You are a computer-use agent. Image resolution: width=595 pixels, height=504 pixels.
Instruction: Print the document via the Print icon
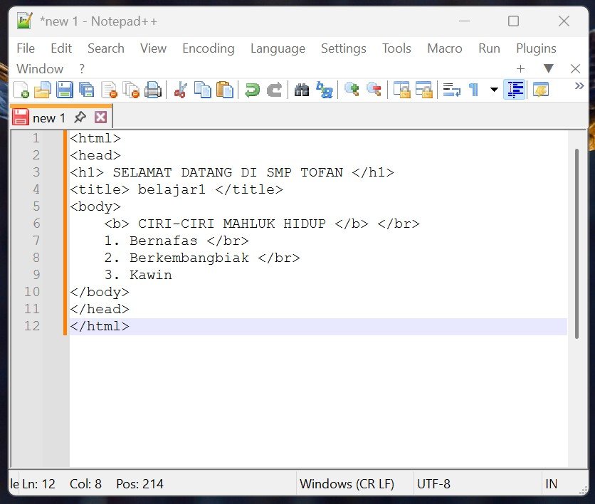(153, 89)
